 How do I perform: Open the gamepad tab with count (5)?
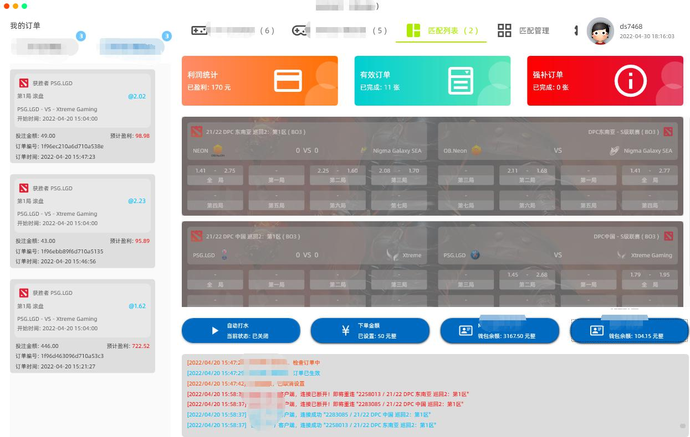point(340,30)
